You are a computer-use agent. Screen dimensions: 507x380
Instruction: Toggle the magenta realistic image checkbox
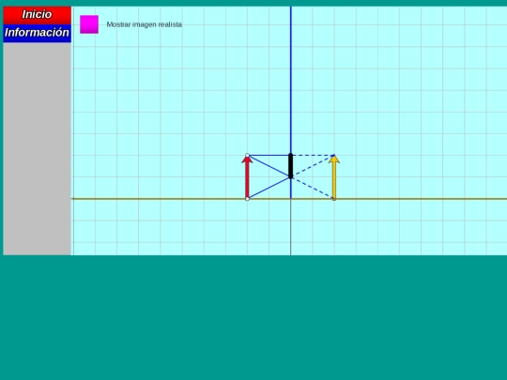coord(89,24)
